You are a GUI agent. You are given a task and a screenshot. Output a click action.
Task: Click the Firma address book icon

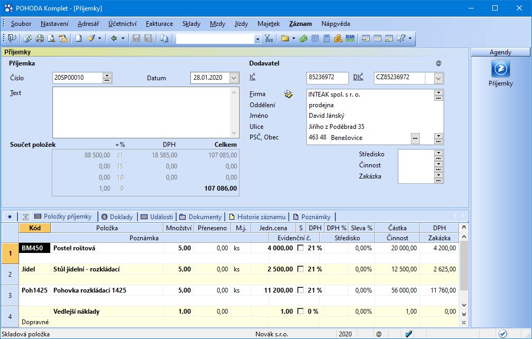288,94
